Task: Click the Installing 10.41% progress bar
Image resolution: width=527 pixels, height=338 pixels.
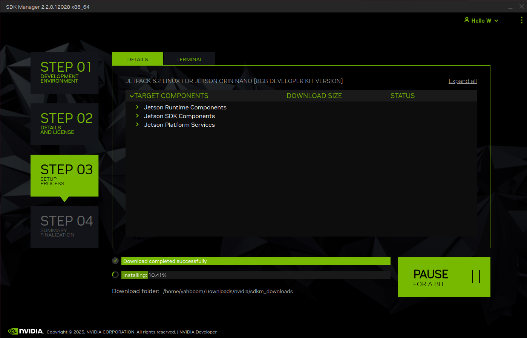Action: [x=256, y=275]
